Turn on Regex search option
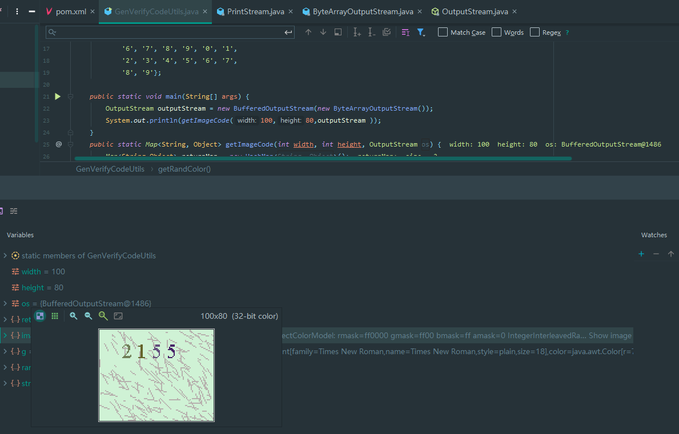Image resolution: width=679 pixels, height=434 pixels. [x=535, y=33]
